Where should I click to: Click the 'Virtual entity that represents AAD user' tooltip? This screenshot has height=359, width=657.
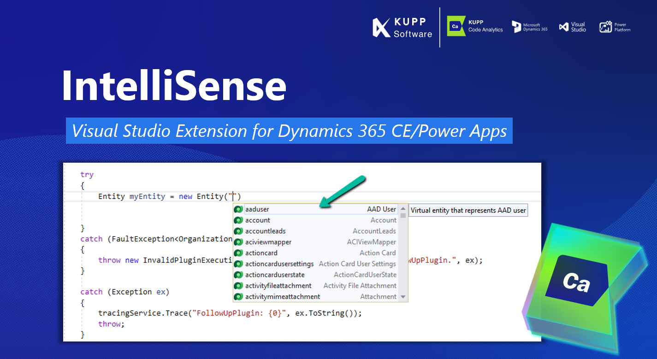click(468, 210)
